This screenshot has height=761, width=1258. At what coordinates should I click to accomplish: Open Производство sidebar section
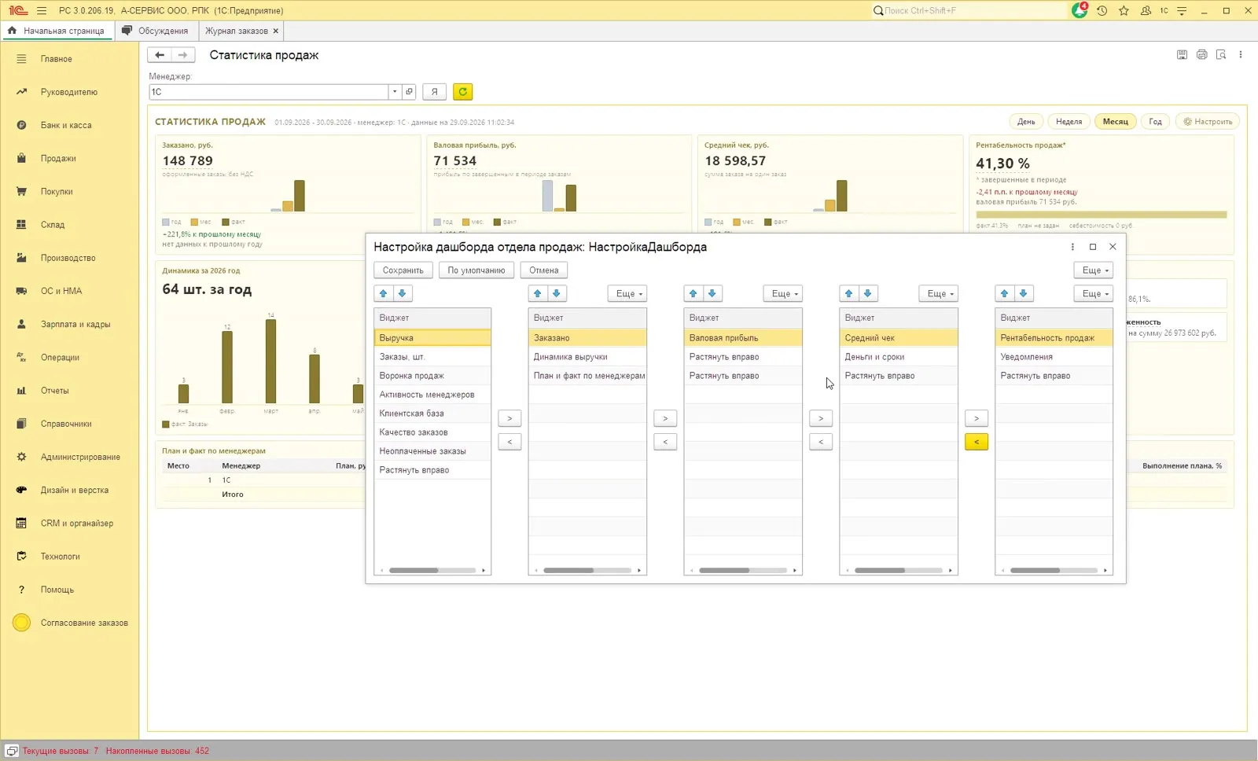click(68, 258)
